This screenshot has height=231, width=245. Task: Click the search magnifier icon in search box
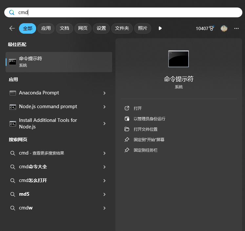pos(12,12)
